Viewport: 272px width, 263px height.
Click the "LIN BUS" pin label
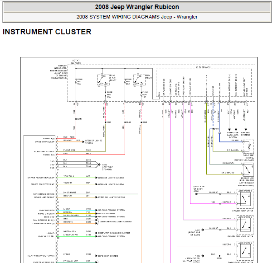coord(50,233)
